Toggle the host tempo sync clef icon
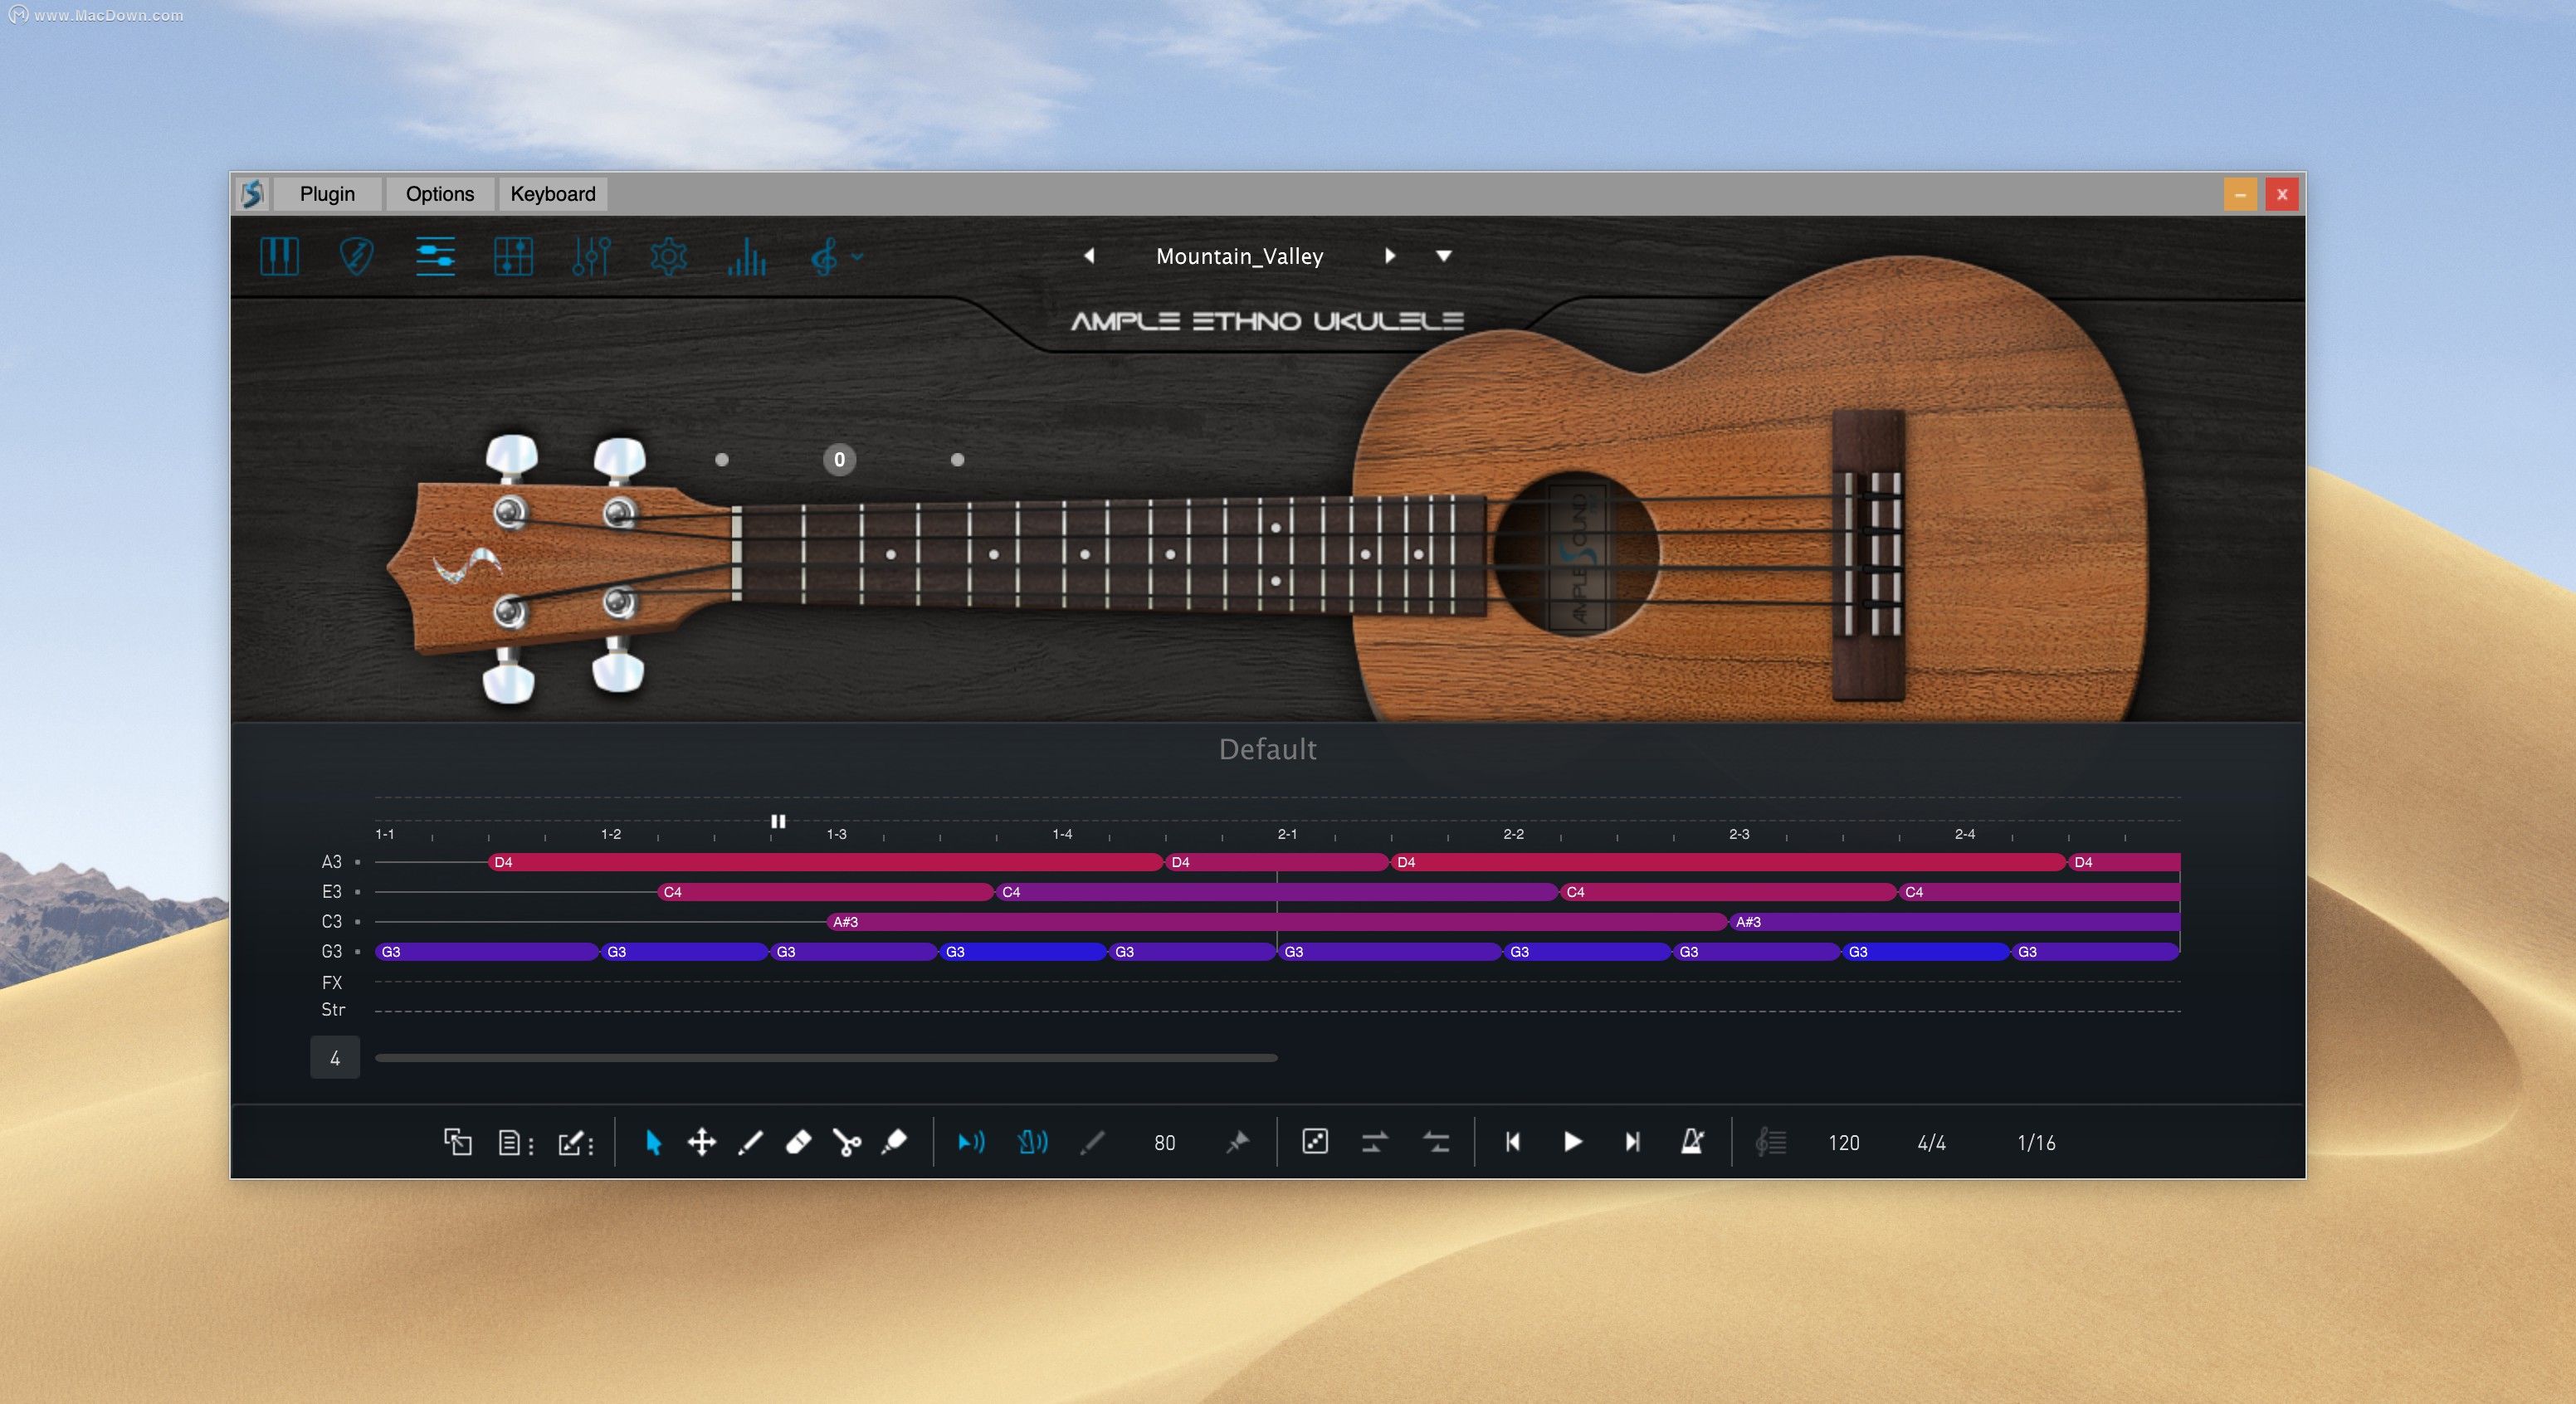The width and height of the screenshot is (2576, 1404). [x=1770, y=1142]
